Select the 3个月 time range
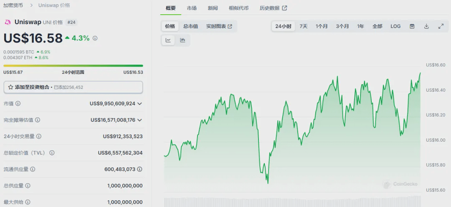The width and height of the screenshot is (451, 207). click(342, 26)
